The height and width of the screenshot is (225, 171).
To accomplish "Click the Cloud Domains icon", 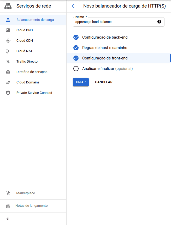I will 8,82.
